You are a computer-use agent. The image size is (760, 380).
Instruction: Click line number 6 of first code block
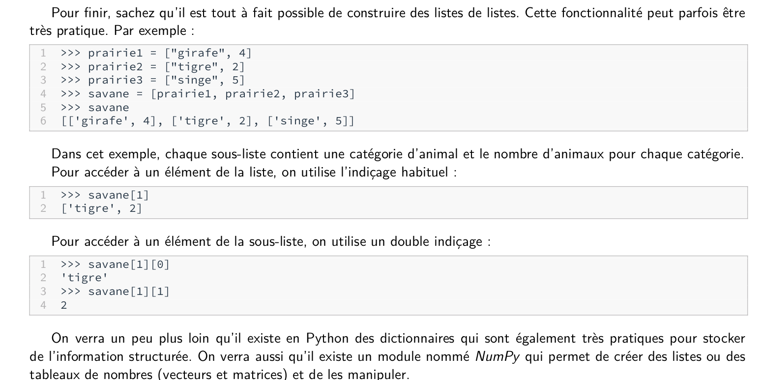pyautogui.click(x=44, y=121)
